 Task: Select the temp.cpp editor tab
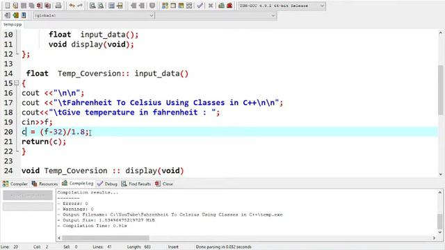[13, 24]
